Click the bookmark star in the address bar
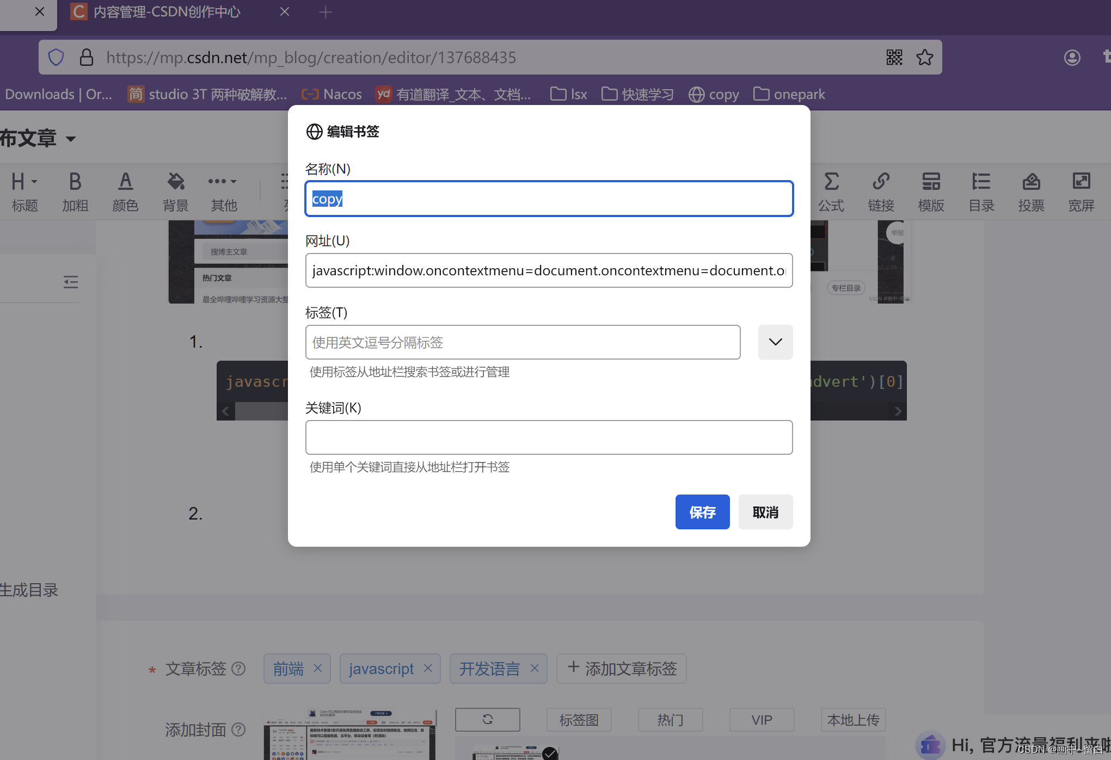 (924, 57)
